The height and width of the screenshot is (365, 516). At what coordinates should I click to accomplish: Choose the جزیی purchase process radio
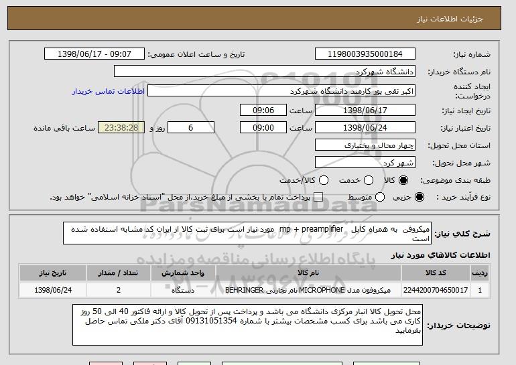[420, 197]
